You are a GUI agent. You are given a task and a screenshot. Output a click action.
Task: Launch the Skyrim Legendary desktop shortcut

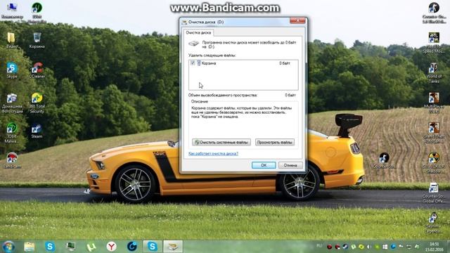pyautogui.click(x=433, y=223)
